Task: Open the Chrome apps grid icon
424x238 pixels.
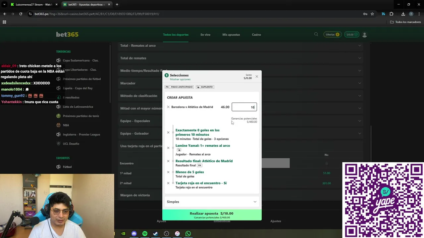Action: pyautogui.click(x=4, y=22)
